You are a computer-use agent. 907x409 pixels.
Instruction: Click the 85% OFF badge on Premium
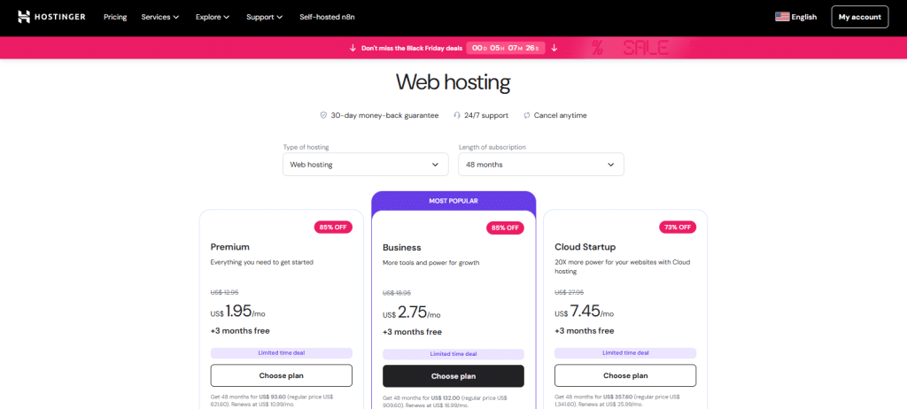coord(333,227)
